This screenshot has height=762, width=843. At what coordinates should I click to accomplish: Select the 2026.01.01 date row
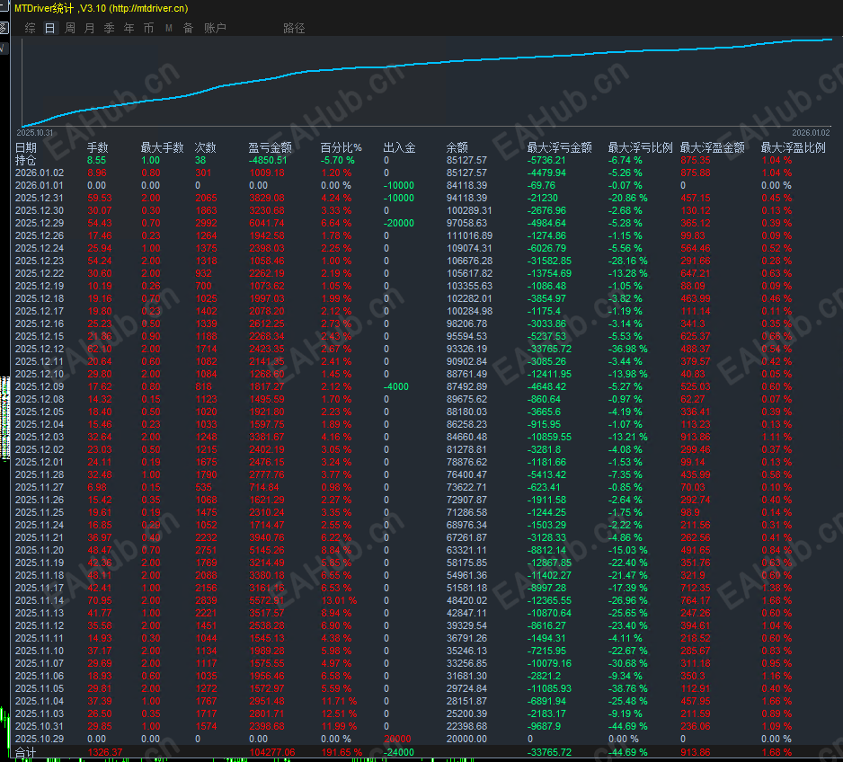(x=40, y=185)
